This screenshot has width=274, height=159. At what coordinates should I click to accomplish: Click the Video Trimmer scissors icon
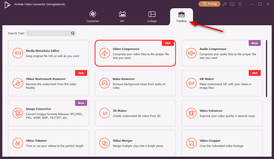(x=18, y=143)
